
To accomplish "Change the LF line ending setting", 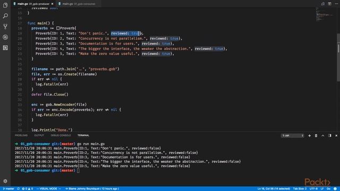I will pyautogui.click(x=322, y=189).
